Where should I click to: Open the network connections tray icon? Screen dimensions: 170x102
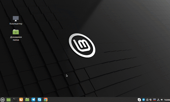click(x=158, y=100)
